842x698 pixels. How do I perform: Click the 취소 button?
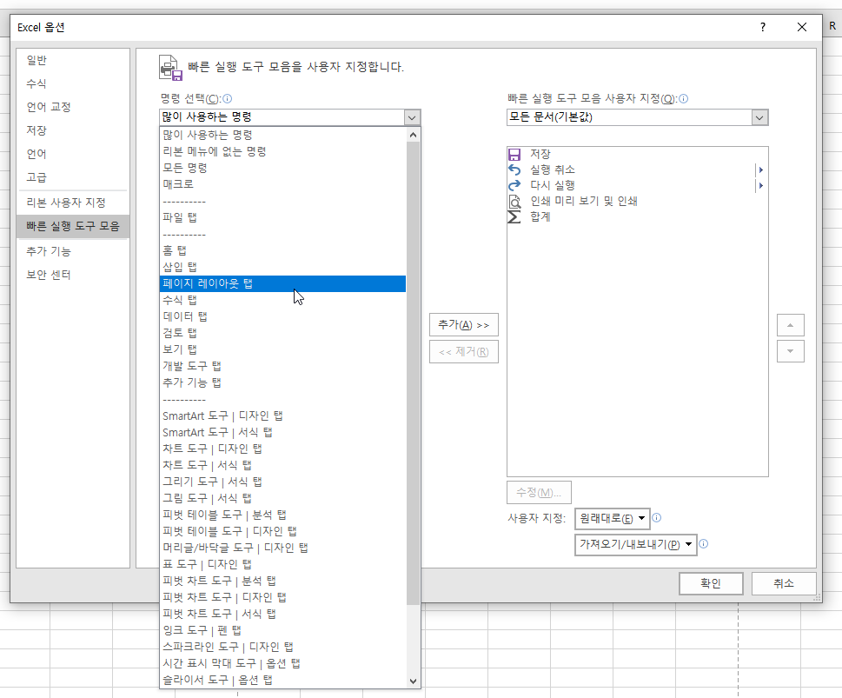click(784, 583)
